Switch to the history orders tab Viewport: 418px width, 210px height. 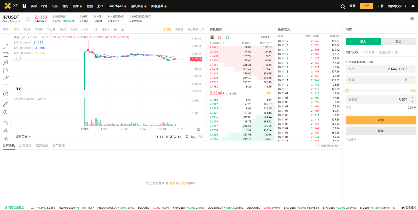(25, 146)
